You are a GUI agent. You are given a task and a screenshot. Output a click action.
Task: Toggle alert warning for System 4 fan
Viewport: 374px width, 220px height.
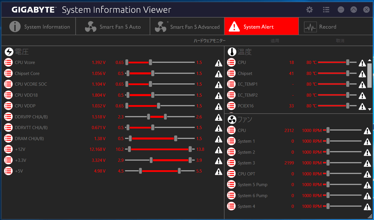[367, 207]
